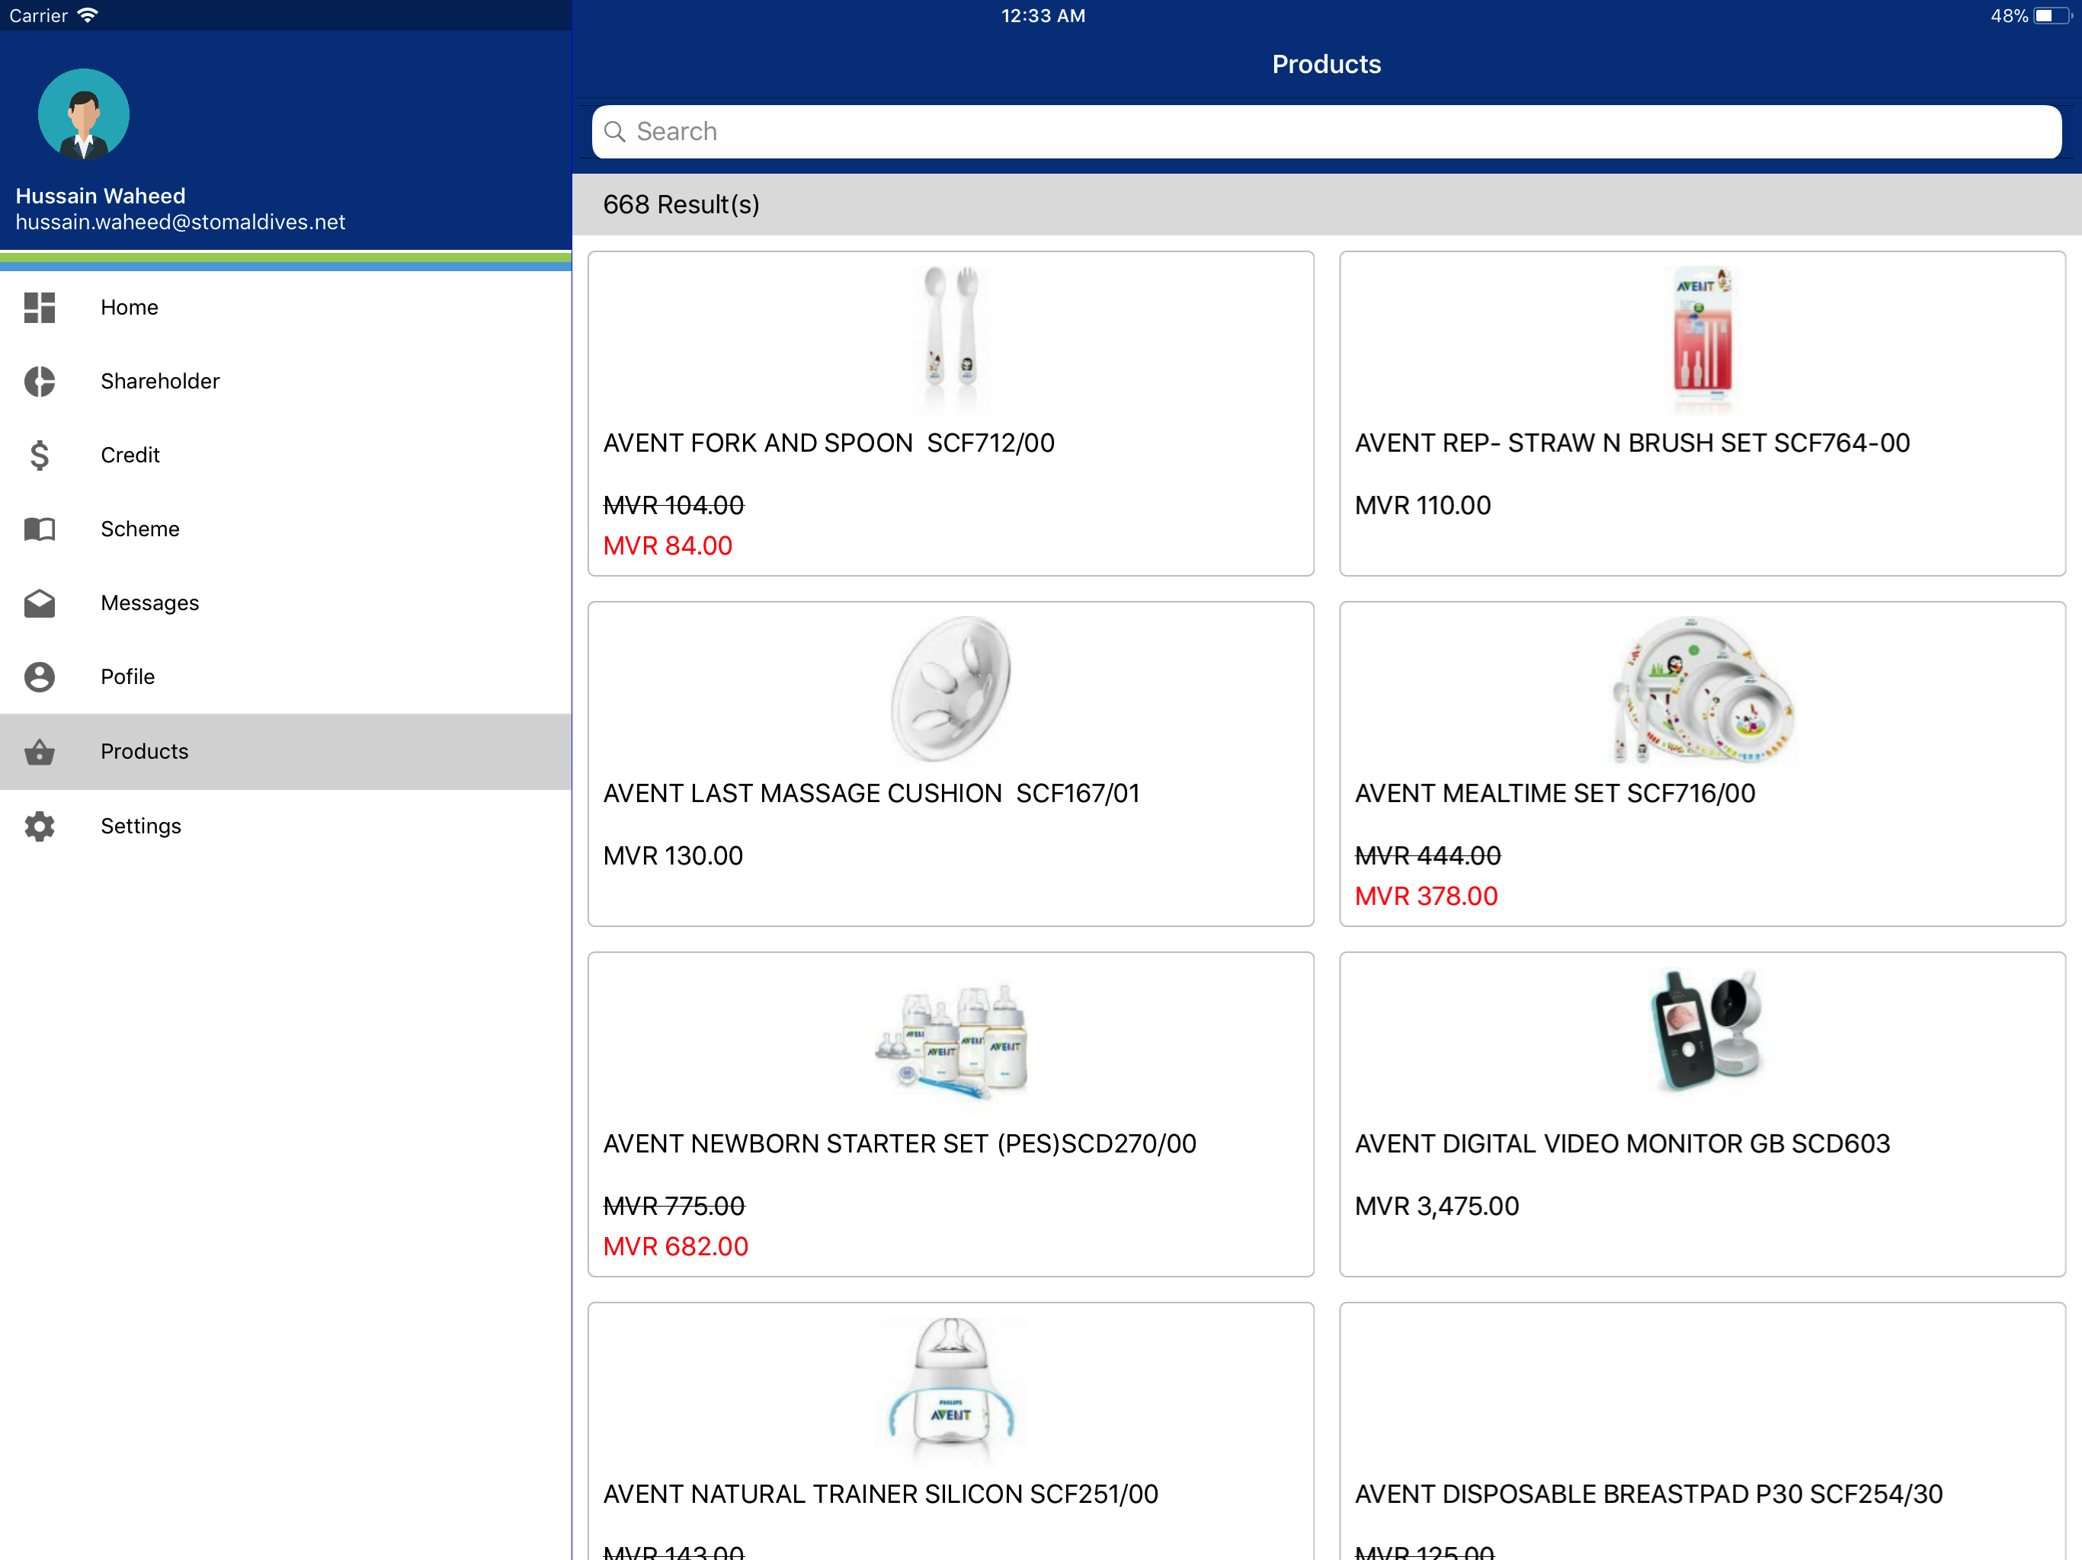Click the sale price MVR 682.00
This screenshot has width=2082, height=1560.
click(x=676, y=1247)
